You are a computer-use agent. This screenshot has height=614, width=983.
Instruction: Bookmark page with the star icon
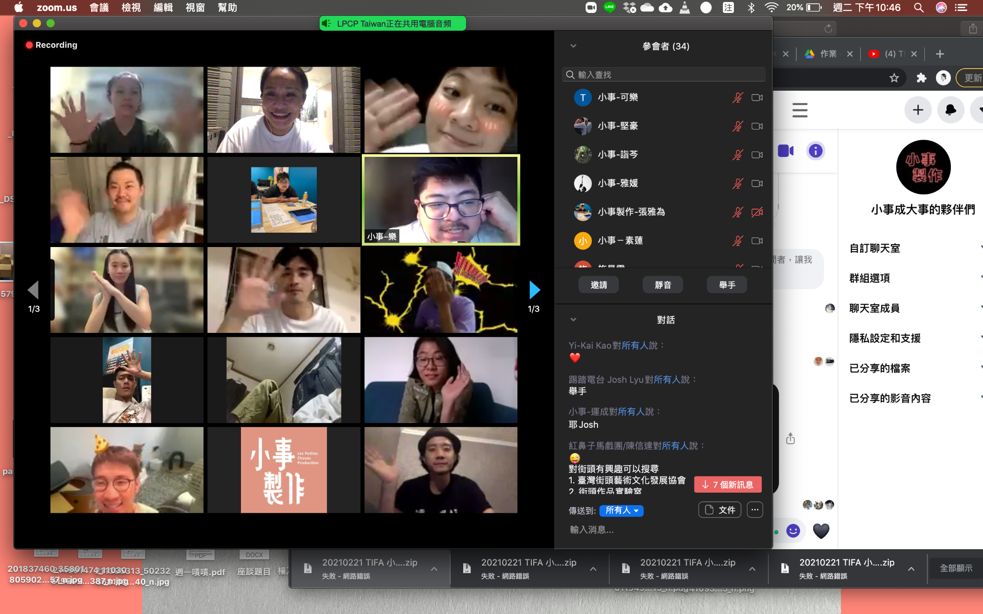click(894, 78)
